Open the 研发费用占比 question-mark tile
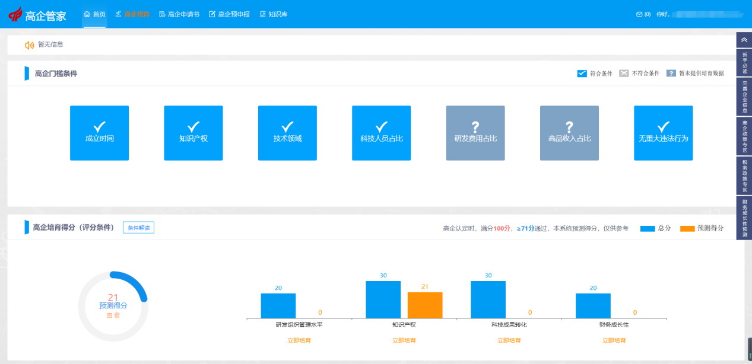This screenshot has height=364, width=752. pyautogui.click(x=475, y=133)
